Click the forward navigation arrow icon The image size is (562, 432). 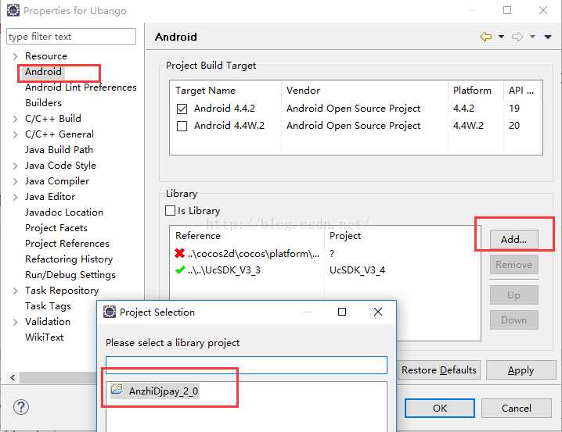click(517, 37)
